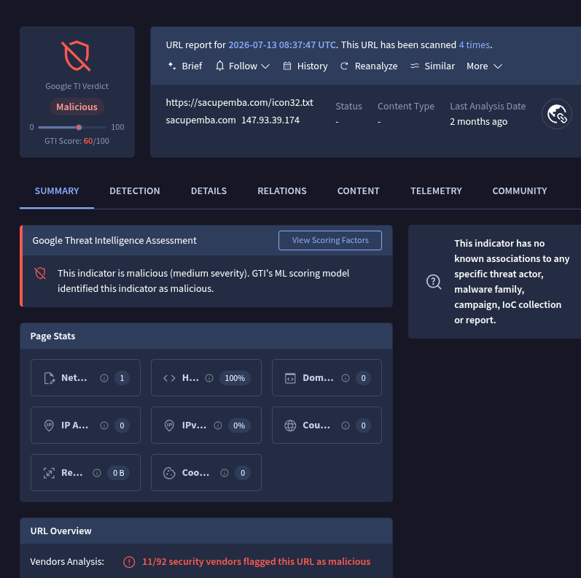Screen dimensions: 581x578
Task: Click the GTI Score 60/100 text
Action: (77, 141)
